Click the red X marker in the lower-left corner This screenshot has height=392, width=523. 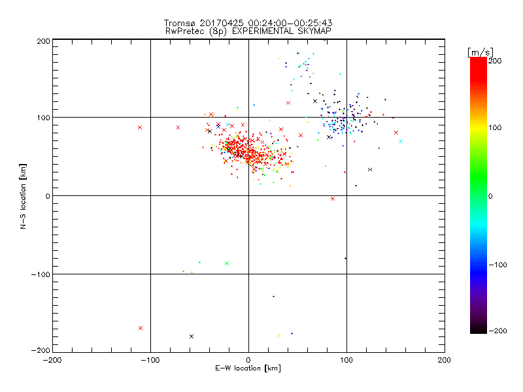click(141, 328)
